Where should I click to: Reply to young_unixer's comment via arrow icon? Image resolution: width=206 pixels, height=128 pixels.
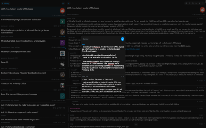197,18
